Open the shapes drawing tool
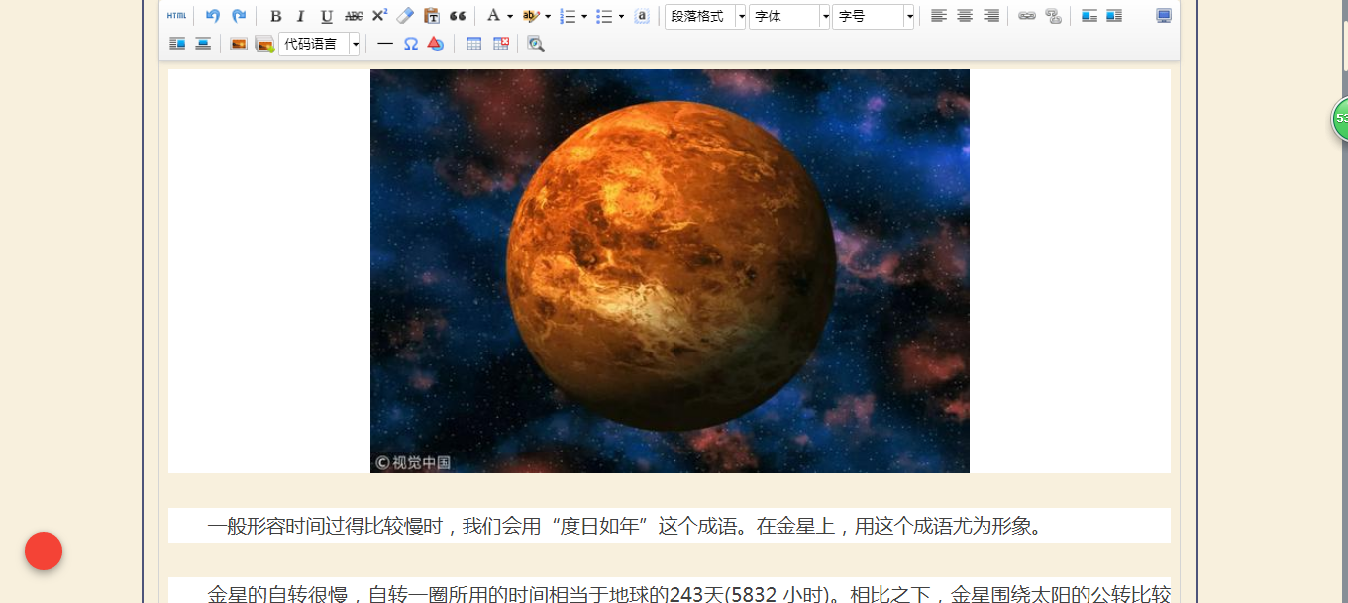Viewport: 1348px width, 603px height. [436, 44]
